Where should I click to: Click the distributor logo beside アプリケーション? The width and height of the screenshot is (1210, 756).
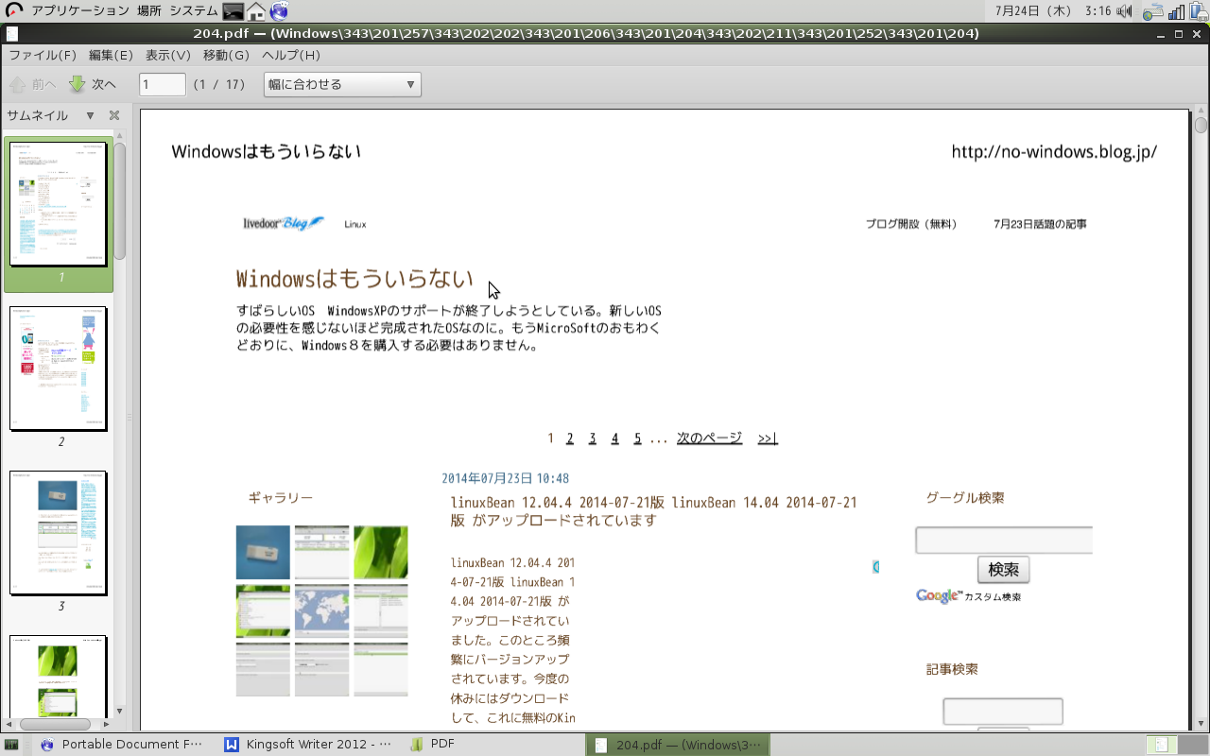13,11
